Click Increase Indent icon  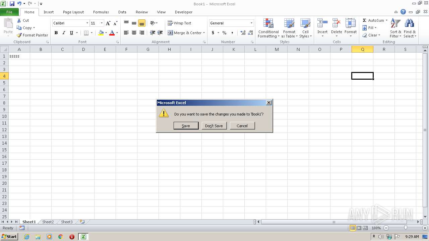160,33
